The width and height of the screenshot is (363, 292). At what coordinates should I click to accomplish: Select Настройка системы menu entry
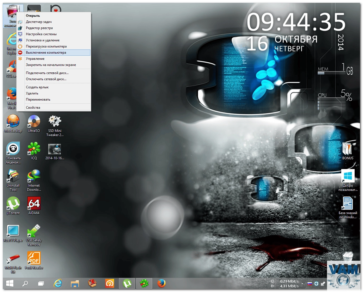pos(54,34)
